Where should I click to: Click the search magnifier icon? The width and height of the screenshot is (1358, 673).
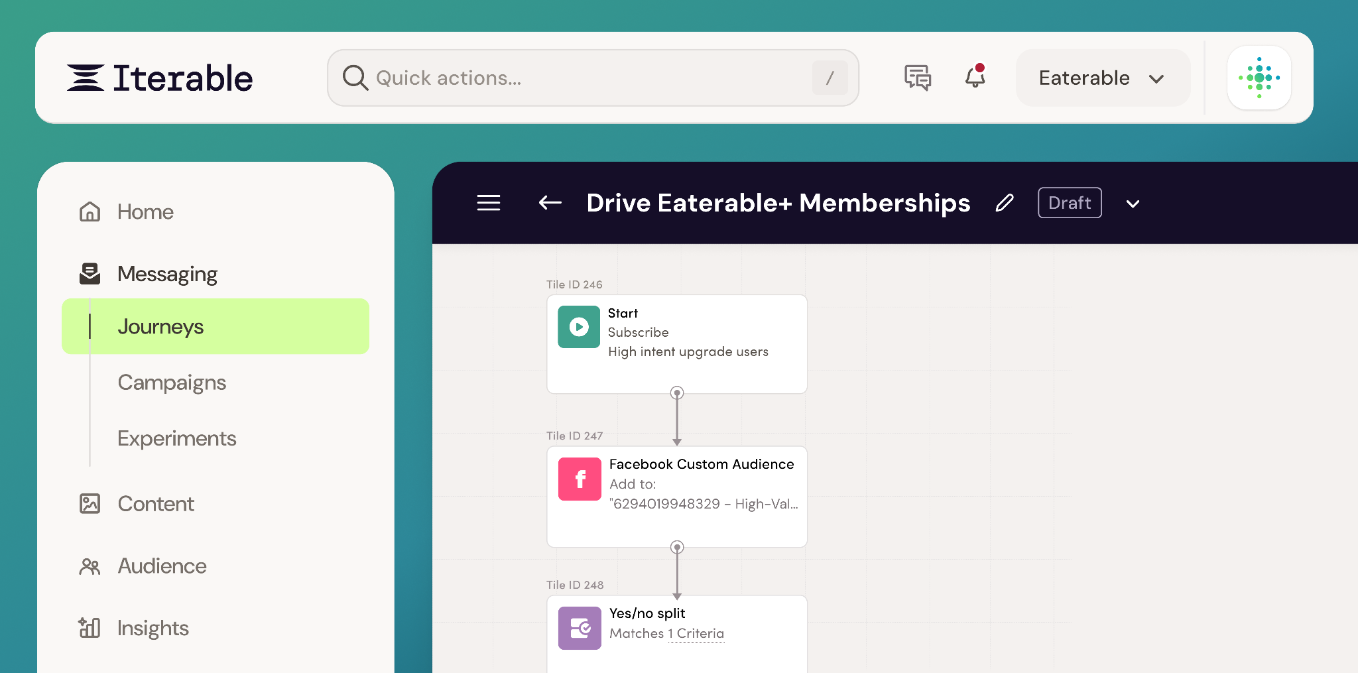pyautogui.click(x=355, y=78)
